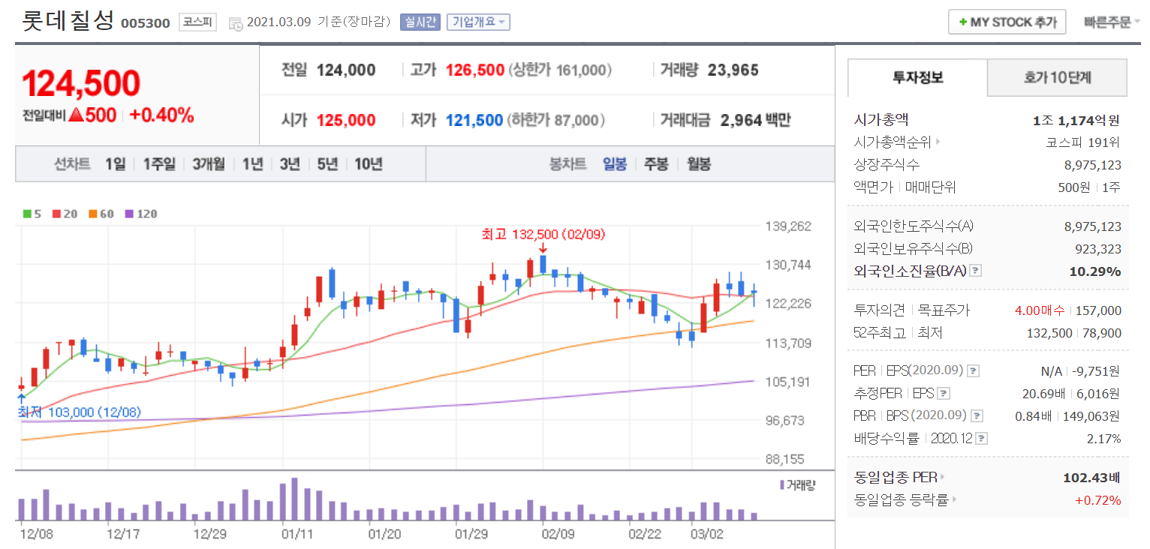Click the 01/11 date label on chart axis
Viewport: 1150px width, 549px height.
(297, 534)
